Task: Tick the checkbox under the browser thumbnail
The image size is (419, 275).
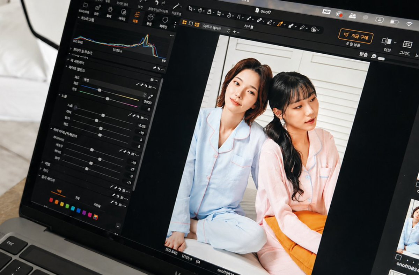Action: [398, 257]
